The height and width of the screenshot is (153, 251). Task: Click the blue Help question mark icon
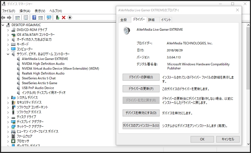(34, 17)
